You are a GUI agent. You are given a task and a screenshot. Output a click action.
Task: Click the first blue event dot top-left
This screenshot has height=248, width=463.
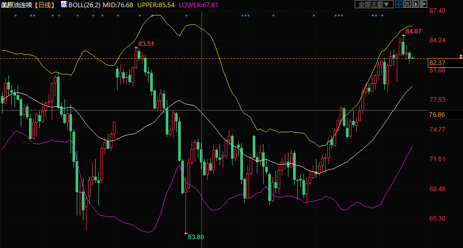(16, 16)
